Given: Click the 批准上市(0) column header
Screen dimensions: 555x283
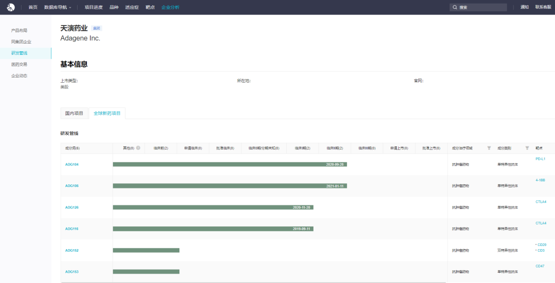Looking at the screenshot, I should [432, 148].
